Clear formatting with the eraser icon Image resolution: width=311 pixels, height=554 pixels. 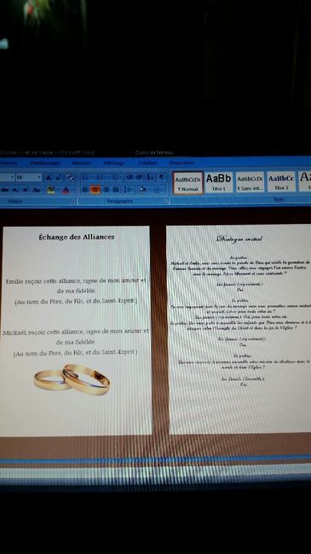[71, 177]
